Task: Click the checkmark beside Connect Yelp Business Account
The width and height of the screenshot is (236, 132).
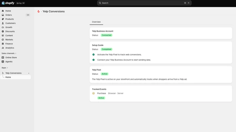Action: 94,60
